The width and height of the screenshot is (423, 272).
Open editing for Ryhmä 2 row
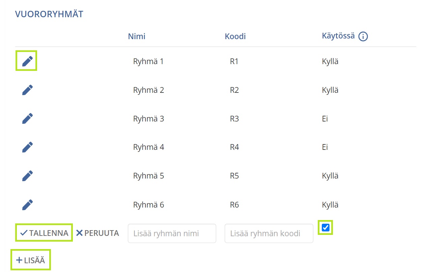click(27, 89)
